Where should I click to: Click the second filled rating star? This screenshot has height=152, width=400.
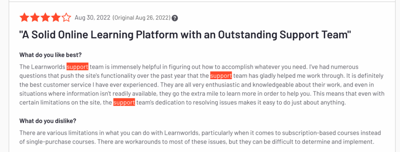[x=35, y=18]
